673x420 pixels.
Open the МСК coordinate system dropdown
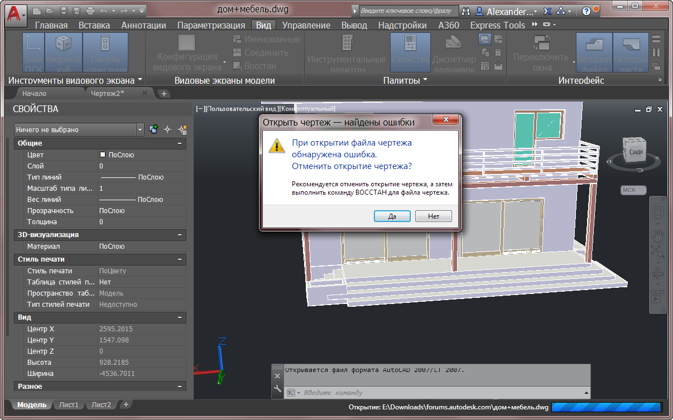tap(633, 190)
